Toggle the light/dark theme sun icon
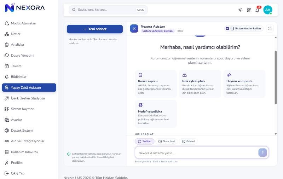This screenshot has width=283, height=179. [x=240, y=10]
